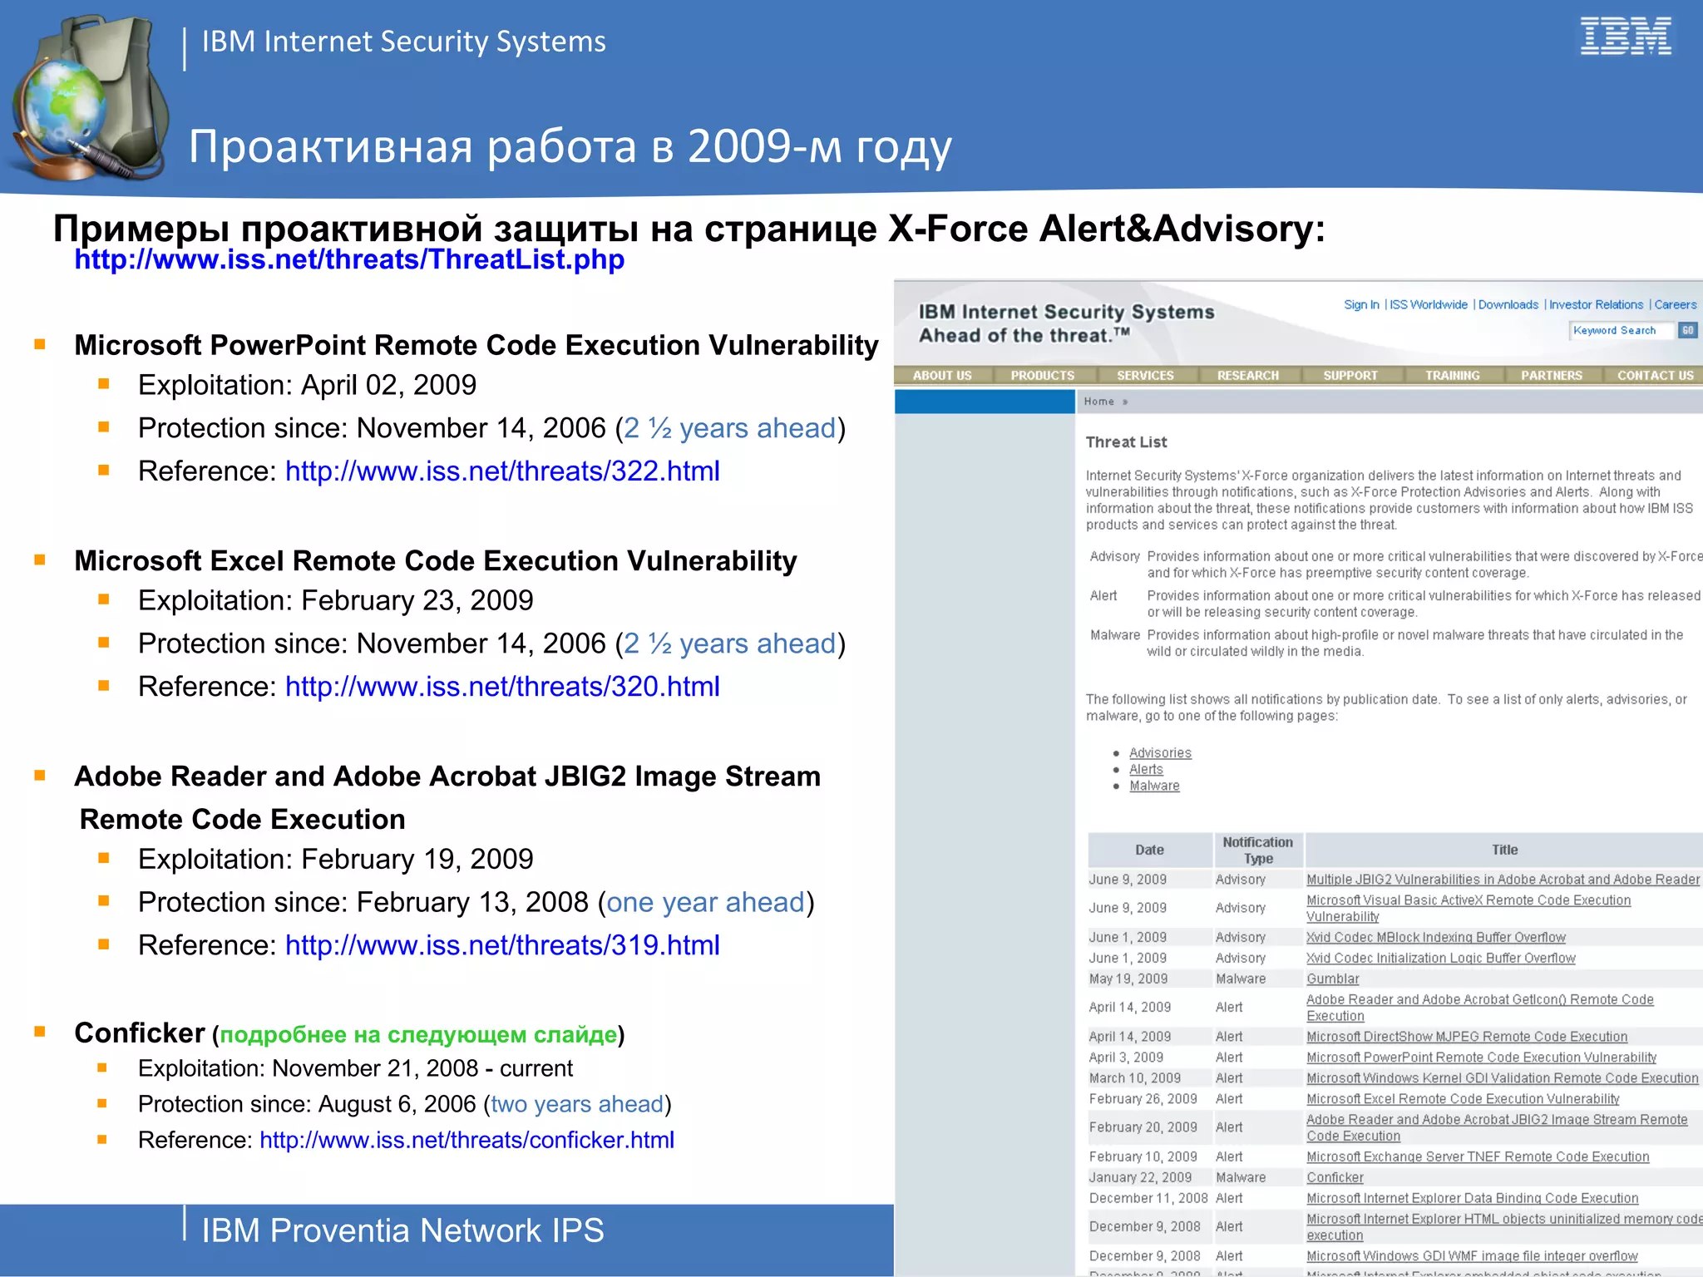Open the Conficker malware table link
Screen dimensions: 1703x1277
(1335, 1178)
